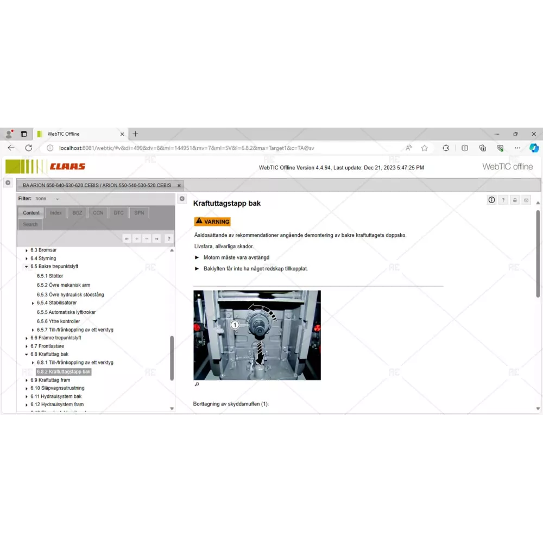This screenshot has width=543, height=543.
Task: Collapse the navigation panel using the round arrow toggle
Action: (x=182, y=199)
